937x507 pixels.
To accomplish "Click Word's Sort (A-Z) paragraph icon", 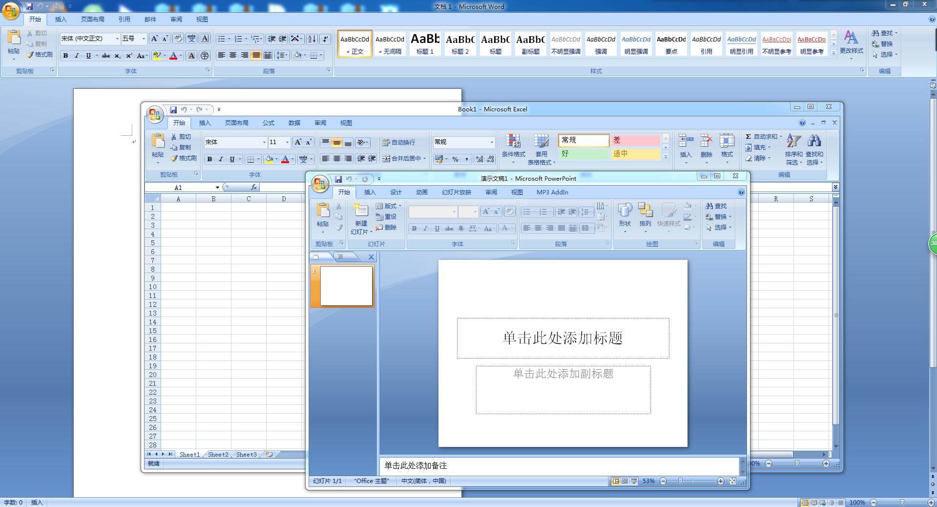I will click(x=312, y=39).
